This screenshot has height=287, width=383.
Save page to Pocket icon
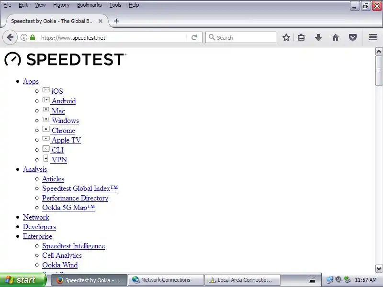click(353, 38)
